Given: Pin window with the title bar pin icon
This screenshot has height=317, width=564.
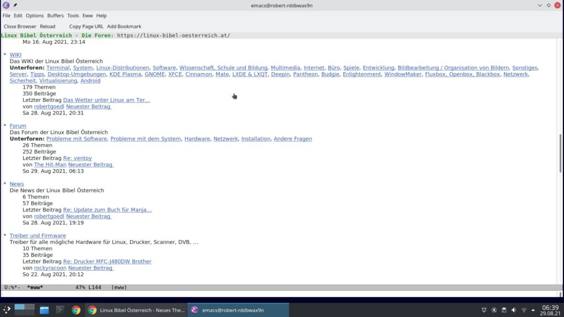Looking at the screenshot, I should click(15, 5).
